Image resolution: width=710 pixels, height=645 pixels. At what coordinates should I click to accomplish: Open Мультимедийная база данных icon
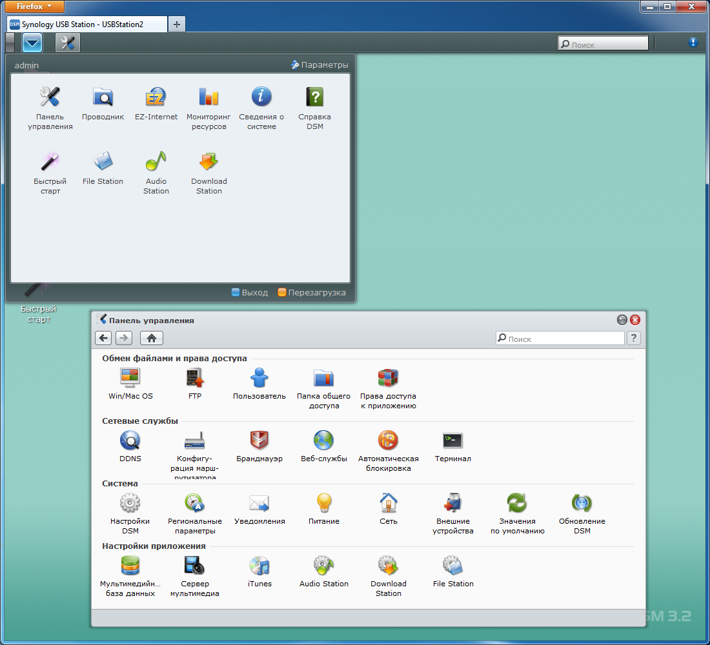(130, 576)
